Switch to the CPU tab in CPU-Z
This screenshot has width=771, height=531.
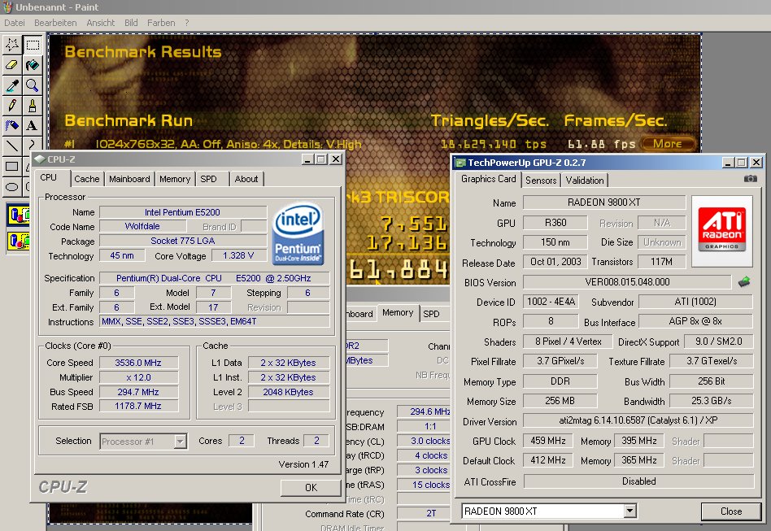point(49,177)
